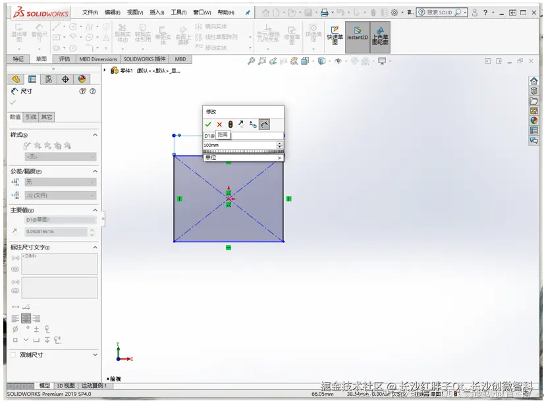Collapse the 标注尺寸文字 section
This screenshot has height=403, width=544.
pyautogui.click(x=95, y=248)
